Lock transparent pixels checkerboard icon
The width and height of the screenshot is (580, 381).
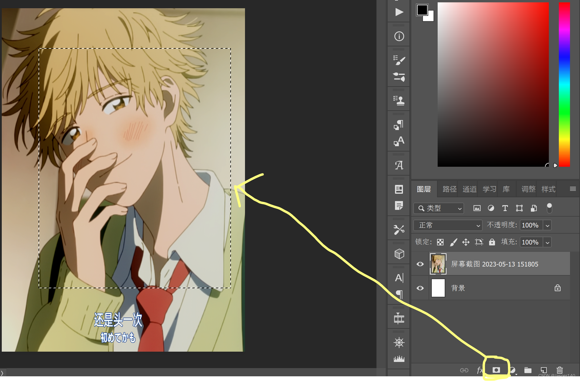click(x=440, y=242)
